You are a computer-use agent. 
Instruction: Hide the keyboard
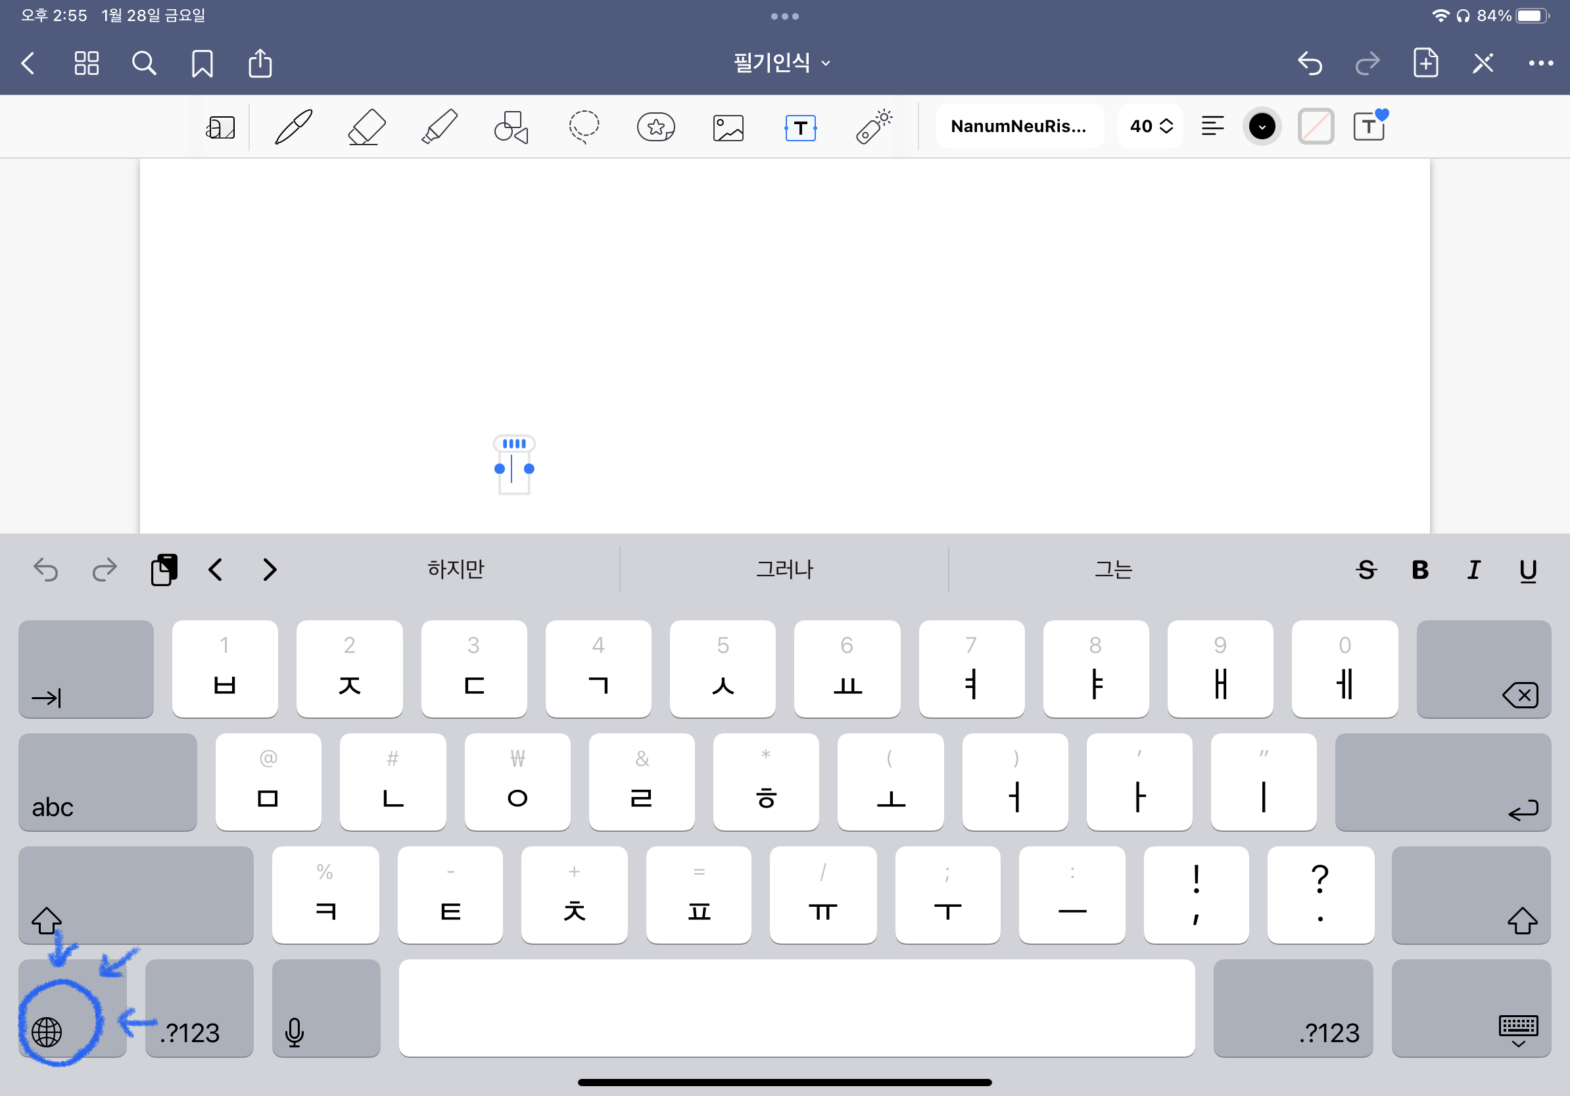[x=1471, y=1009]
